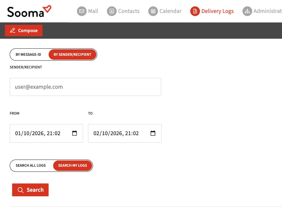Image resolution: width=282 pixels, height=214 pixels.
Task: Open the Administration tab
Action: click(x=262, y=11)
